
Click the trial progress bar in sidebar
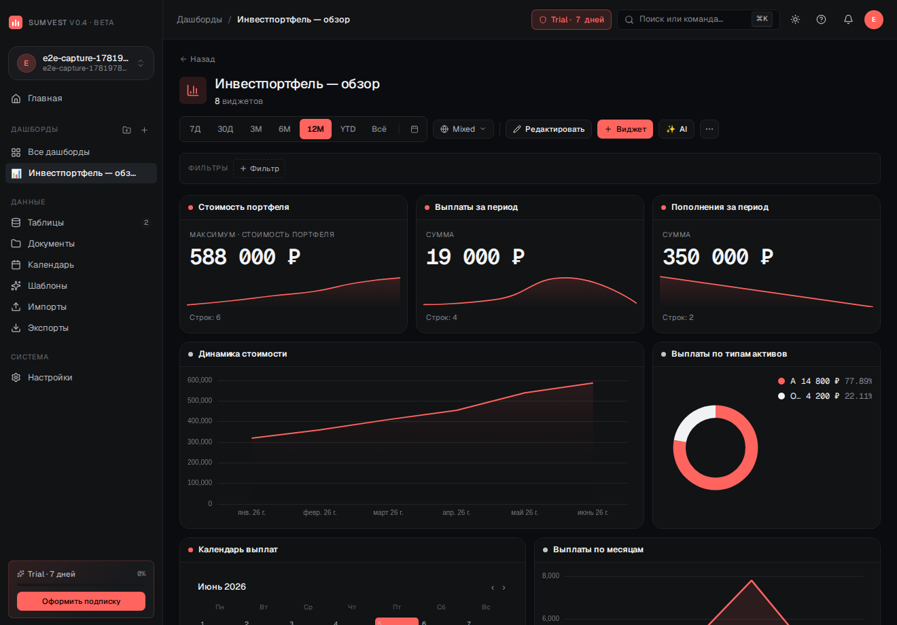(x=81, y=584)
